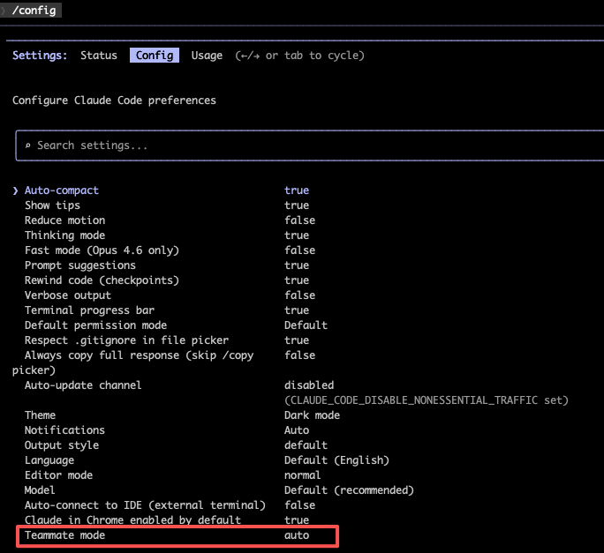The height and width of the screenshot is (553, 604).
Task: Click the Editor mode label
Action: tap(58, 475)
